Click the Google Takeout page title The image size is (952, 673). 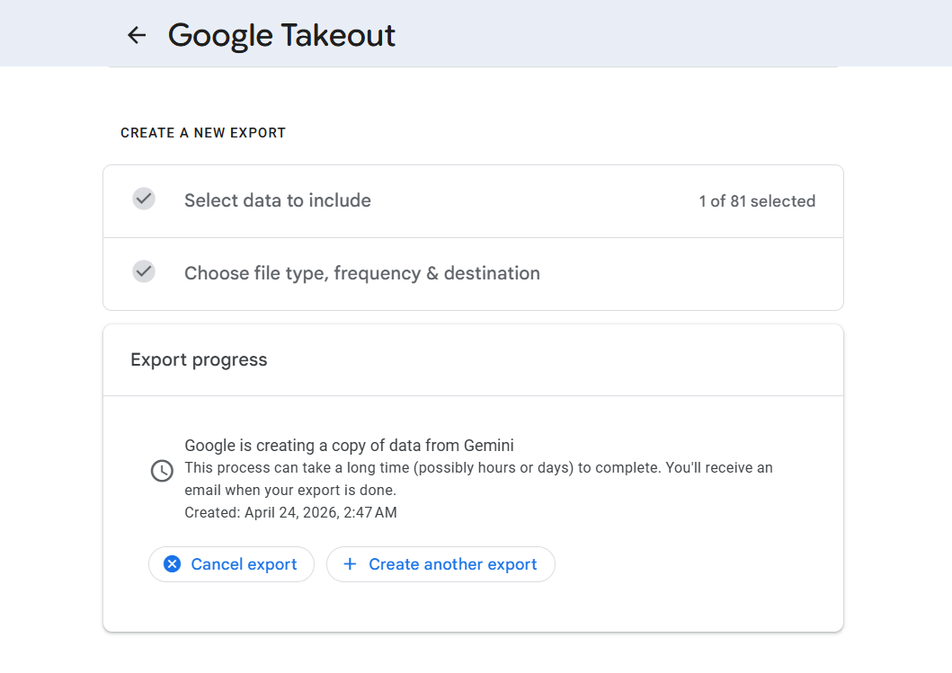[281, 35]
